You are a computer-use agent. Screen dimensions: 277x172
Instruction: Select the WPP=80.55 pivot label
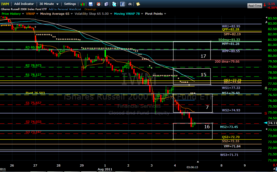231,51
